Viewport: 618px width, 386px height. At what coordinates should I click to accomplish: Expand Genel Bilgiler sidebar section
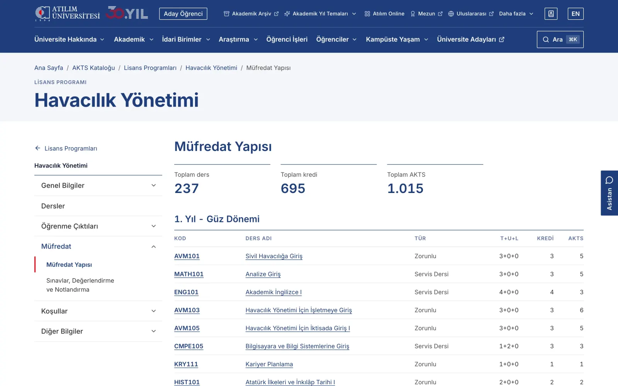click(x=98, y=186)
